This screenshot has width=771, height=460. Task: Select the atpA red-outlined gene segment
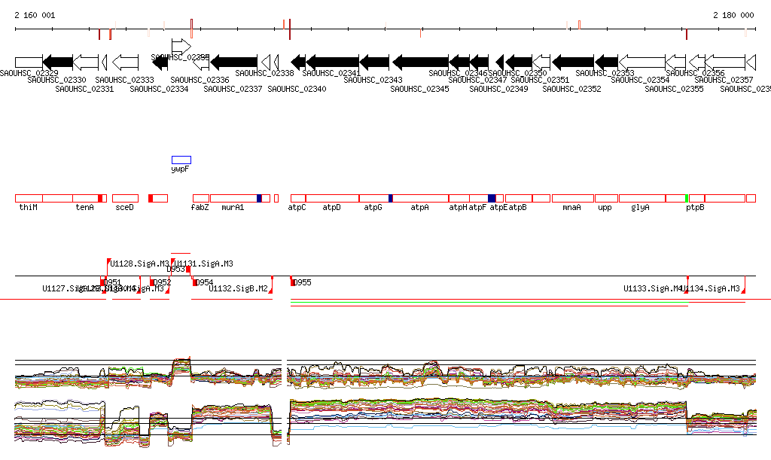coord(420,198)
